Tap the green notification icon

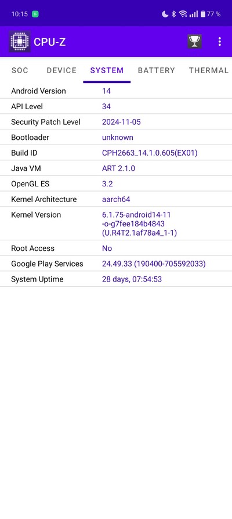click(x=35, y=14)
